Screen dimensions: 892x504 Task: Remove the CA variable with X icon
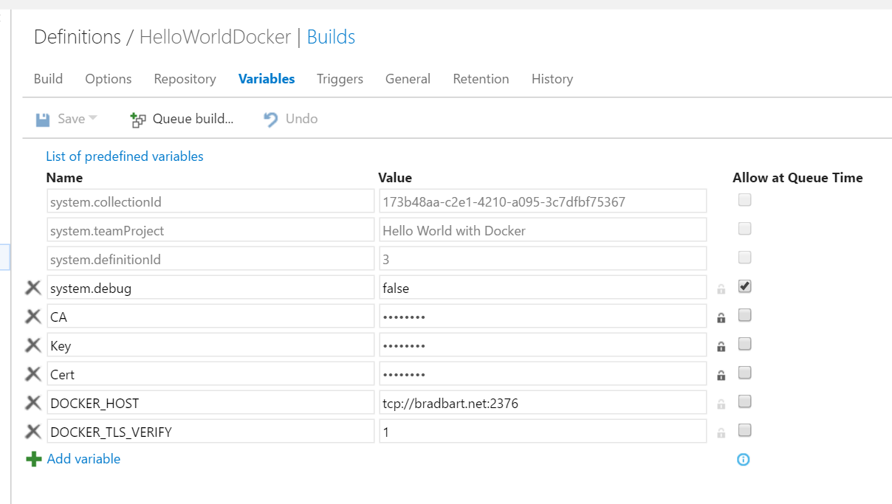(33, 317)
